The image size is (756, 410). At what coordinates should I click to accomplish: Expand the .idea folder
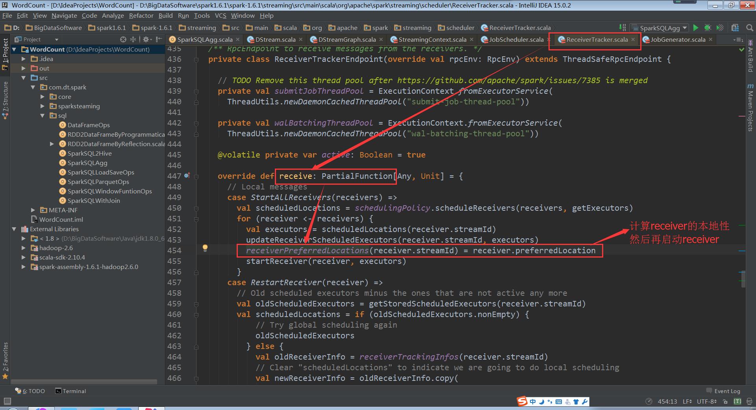(24, 59)
